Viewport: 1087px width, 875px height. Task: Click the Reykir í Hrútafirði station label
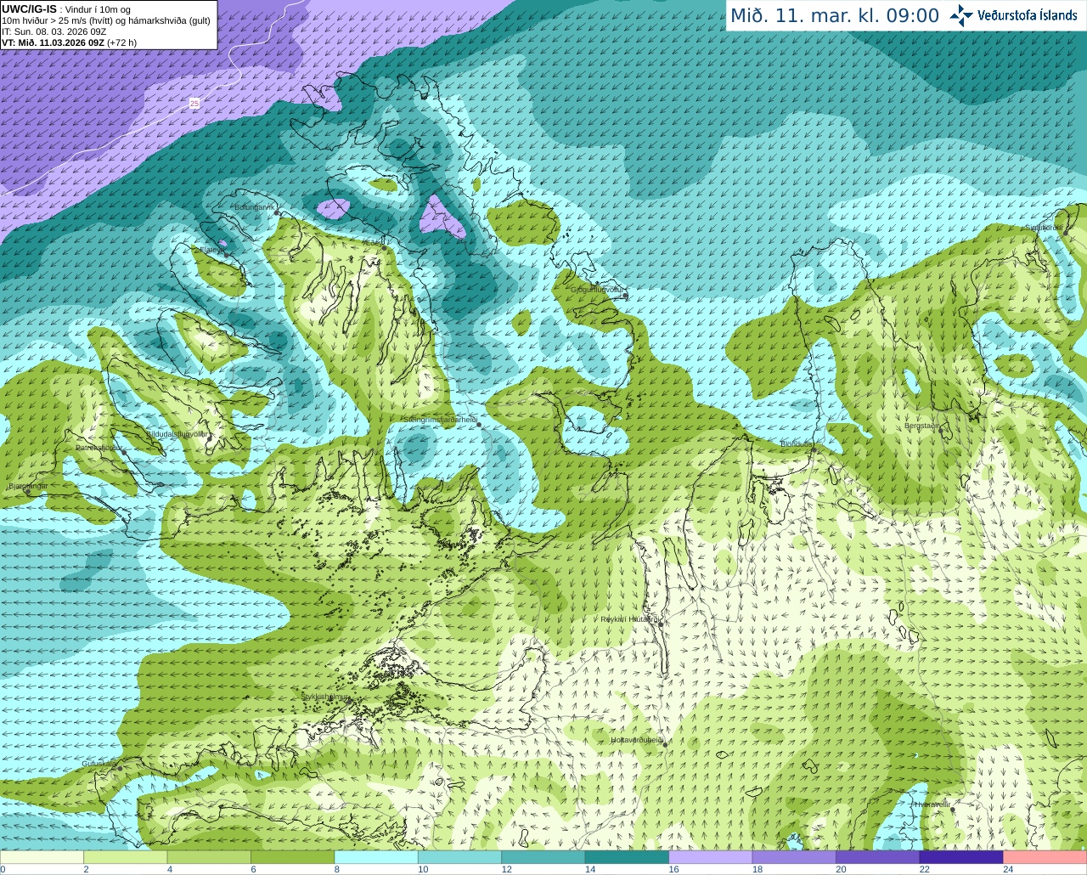point(629,619)
